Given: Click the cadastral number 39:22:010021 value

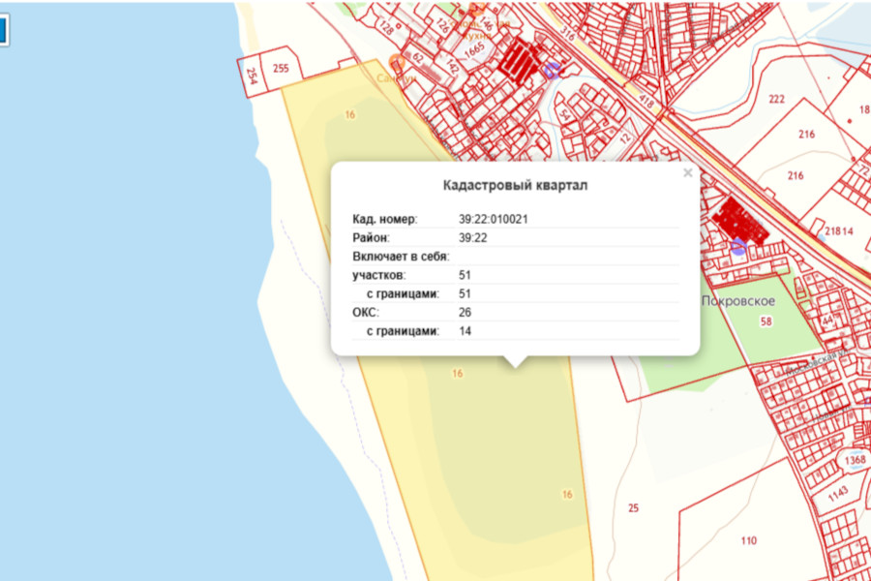Looking at the screenshot, I should [x=494, y=219].
